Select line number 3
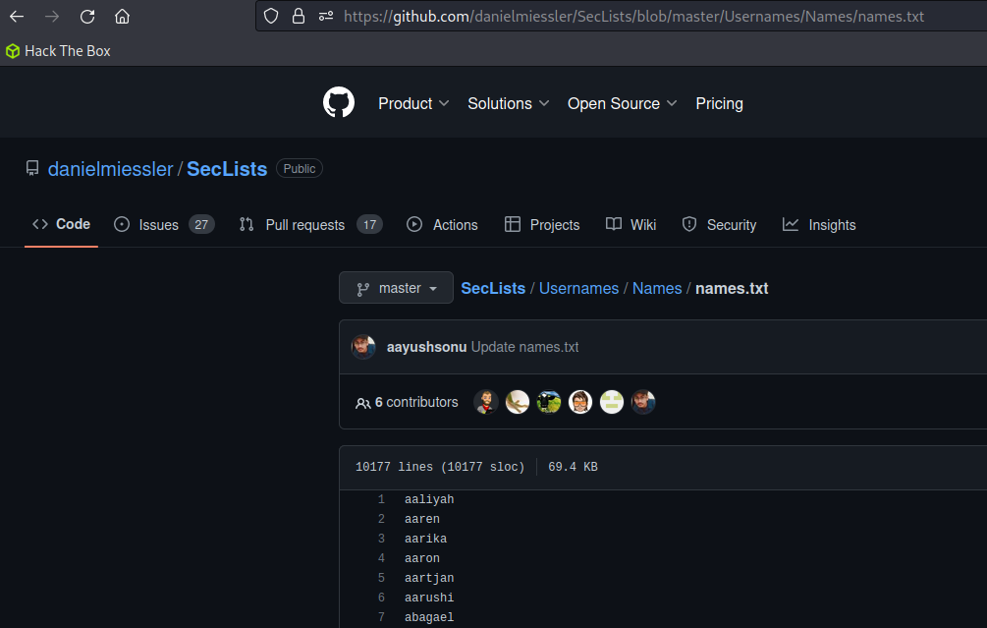Image resolution: width=987 pixels, height=628 pixels. 381,539
